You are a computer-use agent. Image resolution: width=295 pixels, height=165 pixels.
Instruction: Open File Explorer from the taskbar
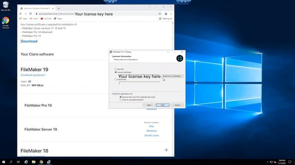click(x=34, y=162)
